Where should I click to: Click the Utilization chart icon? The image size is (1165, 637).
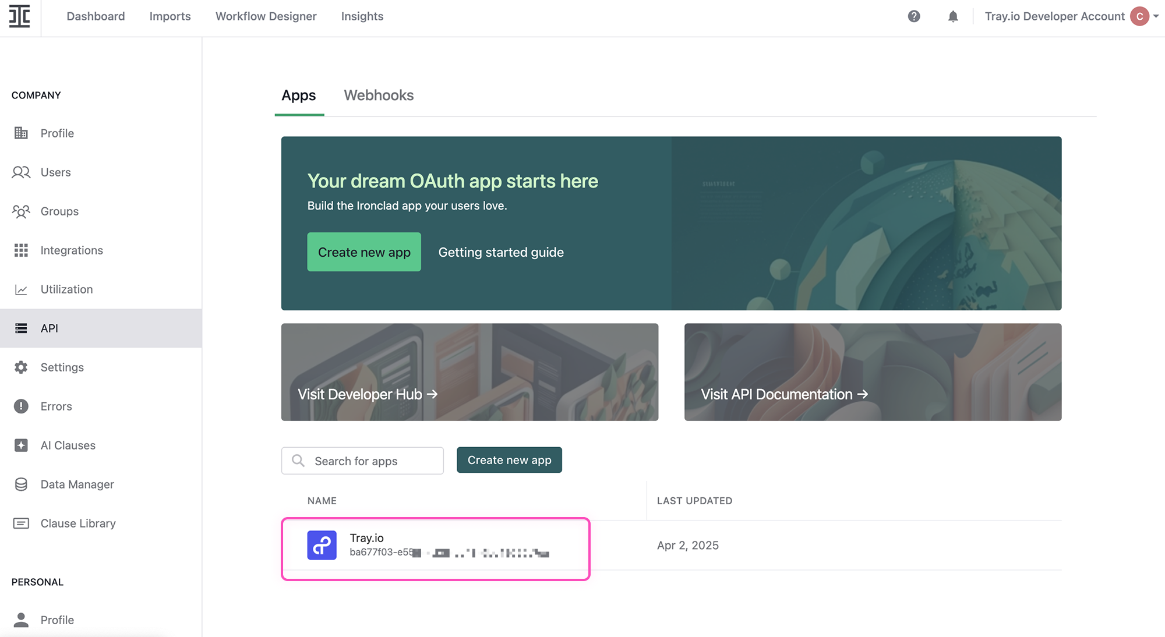click(21, 289)
